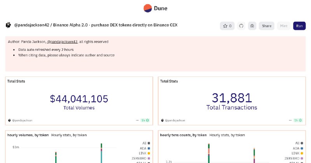Open the @pandajackson42 link in description
The width and height of the screenshot is (311, 163).
point(62,42)
